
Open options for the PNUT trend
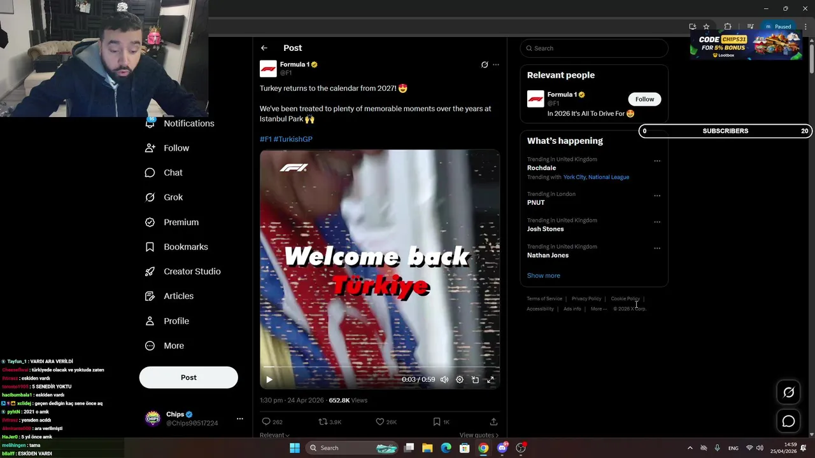coord(657,196)
